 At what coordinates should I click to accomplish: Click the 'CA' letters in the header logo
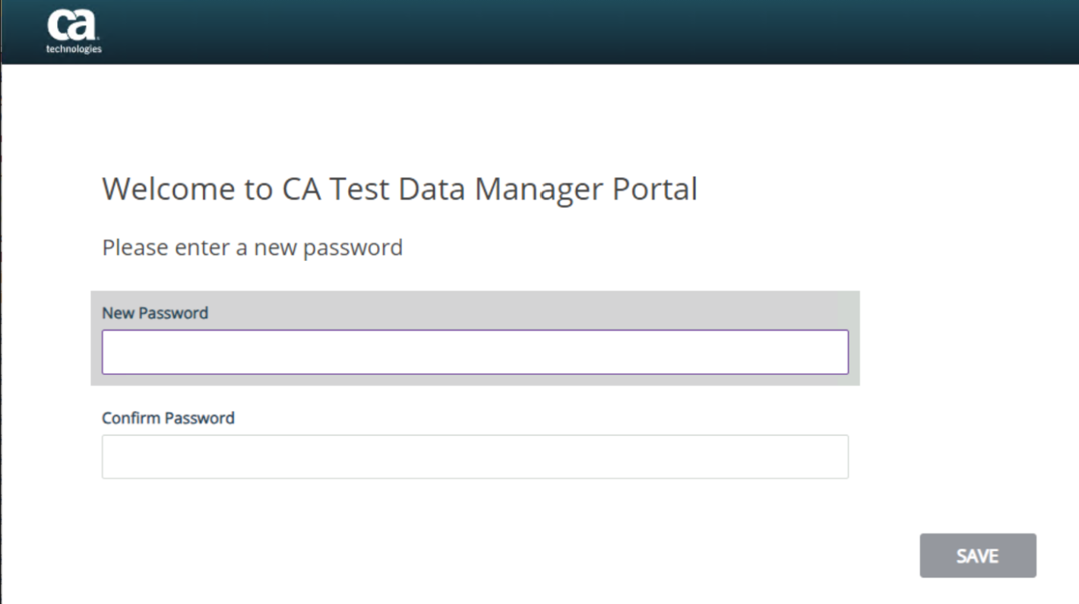tap(72, 25)
